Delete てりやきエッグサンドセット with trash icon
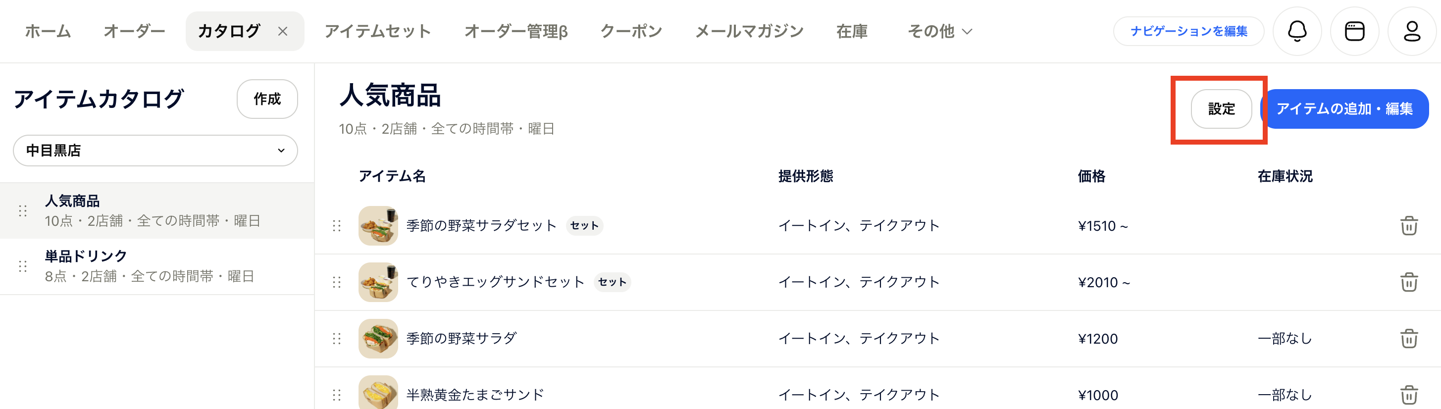Screen dimensions: 1441x409 tap(1408, 282)
